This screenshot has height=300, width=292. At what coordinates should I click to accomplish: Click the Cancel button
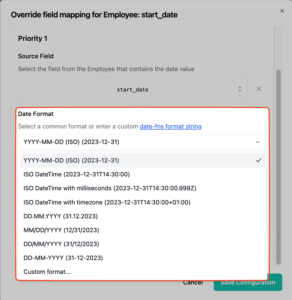click(x=193, y=282)
